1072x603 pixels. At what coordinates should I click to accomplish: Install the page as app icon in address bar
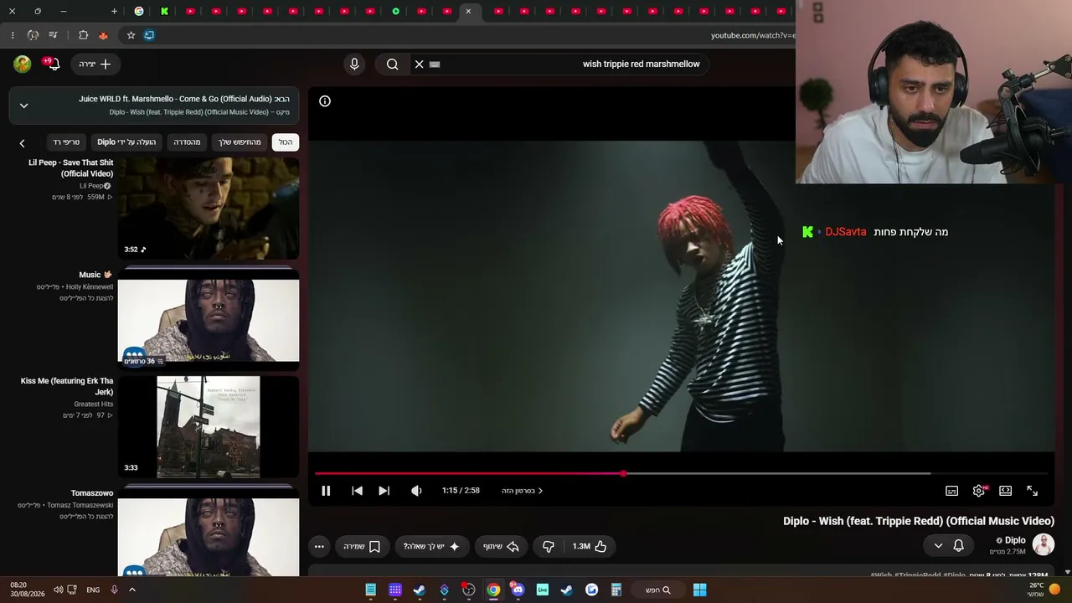(x=149, y=35)
